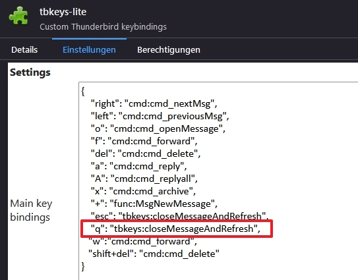Click the "+" func:MsgNewMessage binding line
This screenshot has width=358, height=280.
[154, 204]
